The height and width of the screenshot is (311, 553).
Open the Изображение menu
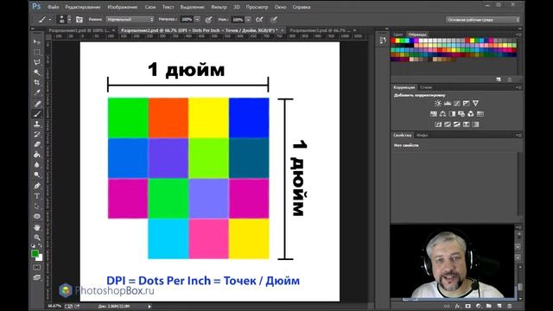pyautogui.click(x=123, y=7)
